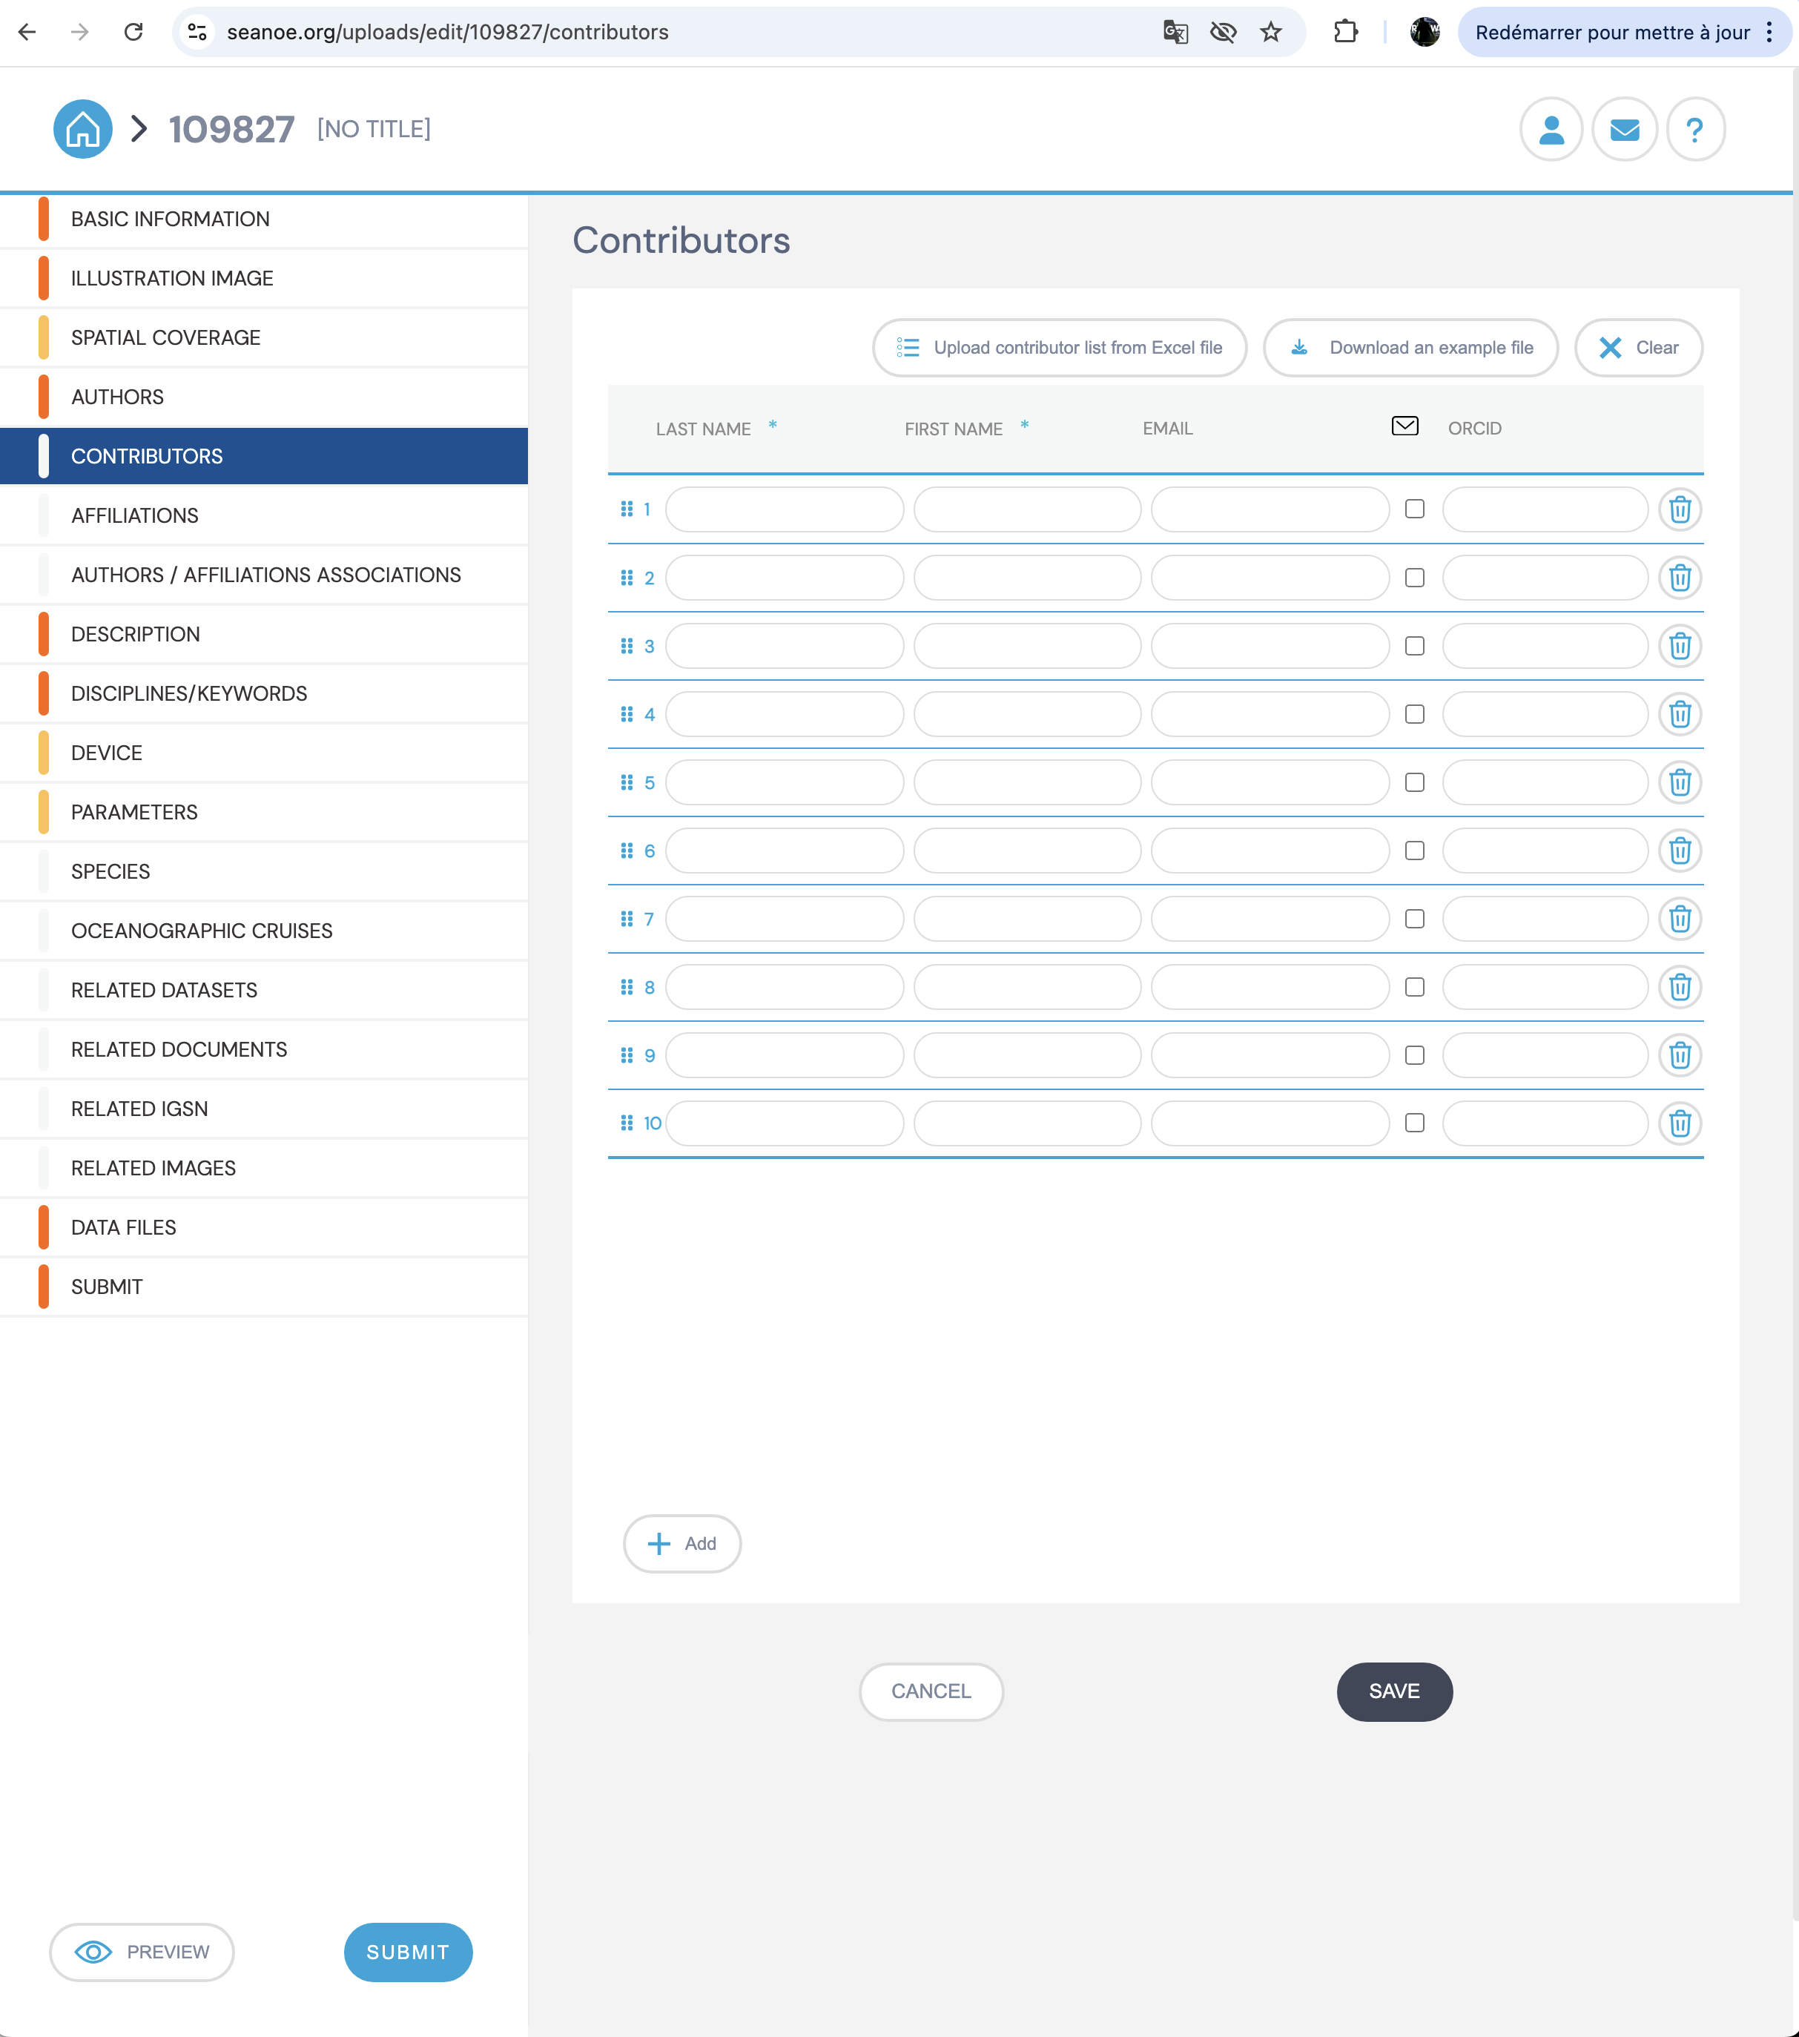Delete contributor row 10 with trash icon
The image size is (1799, 2037).
coord(1680,1123)
